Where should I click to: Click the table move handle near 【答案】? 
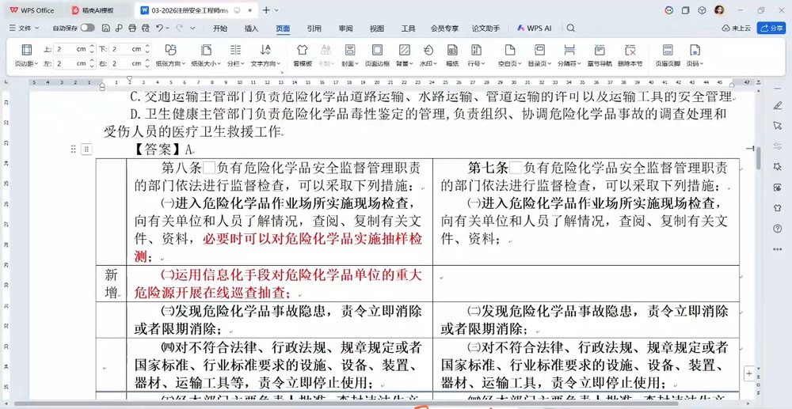point(86,149)
